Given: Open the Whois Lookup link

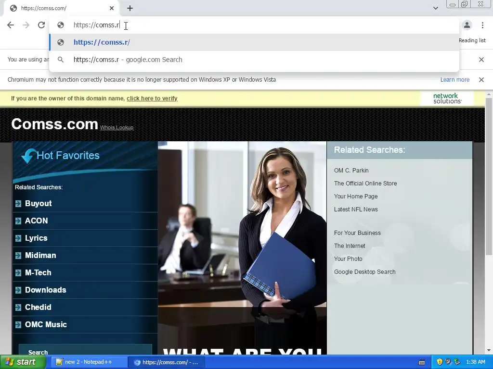Looking at the screenshot, I should point(117,127).
